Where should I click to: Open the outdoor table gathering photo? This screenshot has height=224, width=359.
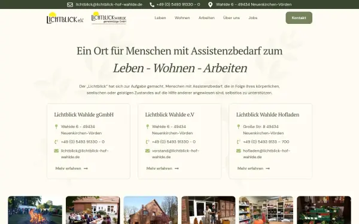point(93,210)
